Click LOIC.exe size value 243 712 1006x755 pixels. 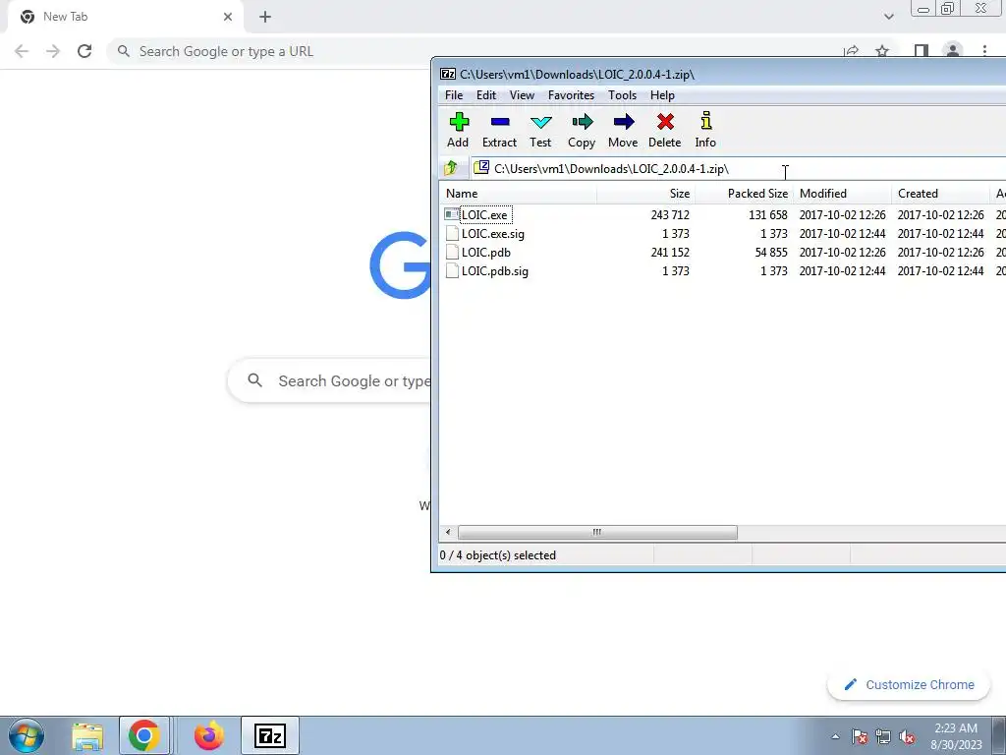click(670, 215)
